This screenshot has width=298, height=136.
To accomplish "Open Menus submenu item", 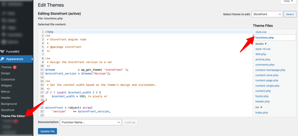I will point(5,92).
